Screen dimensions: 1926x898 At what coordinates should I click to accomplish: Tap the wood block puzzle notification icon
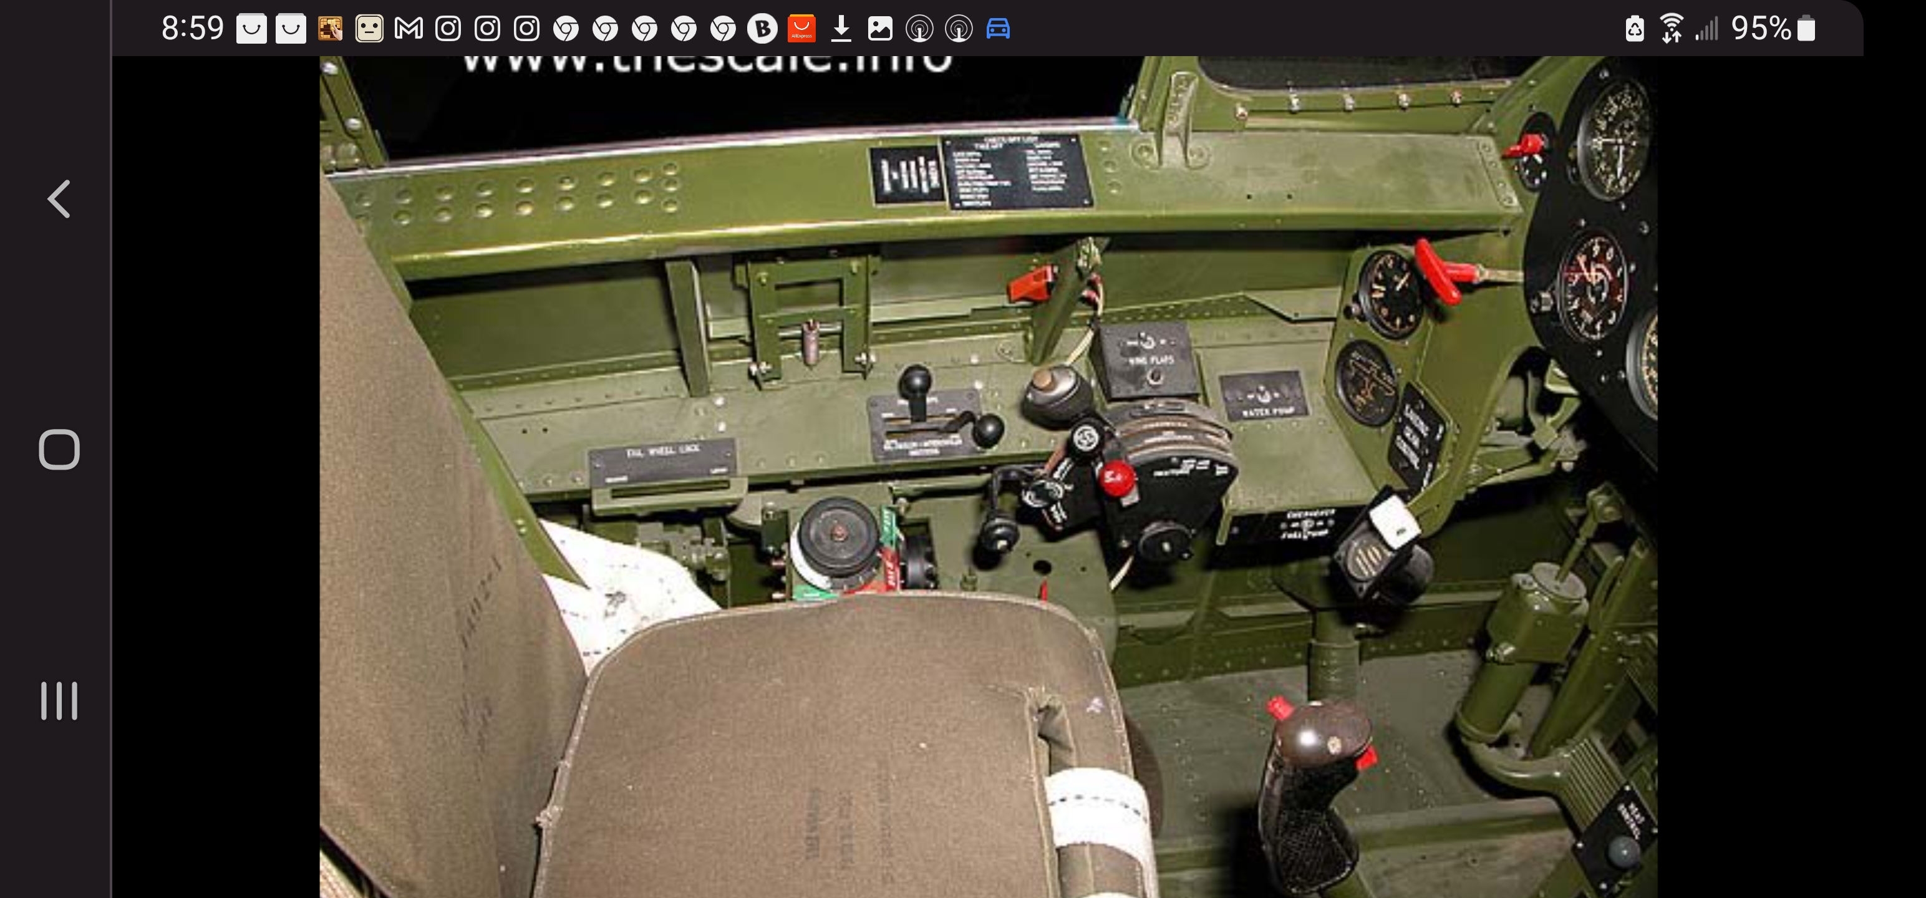(330, 29)
